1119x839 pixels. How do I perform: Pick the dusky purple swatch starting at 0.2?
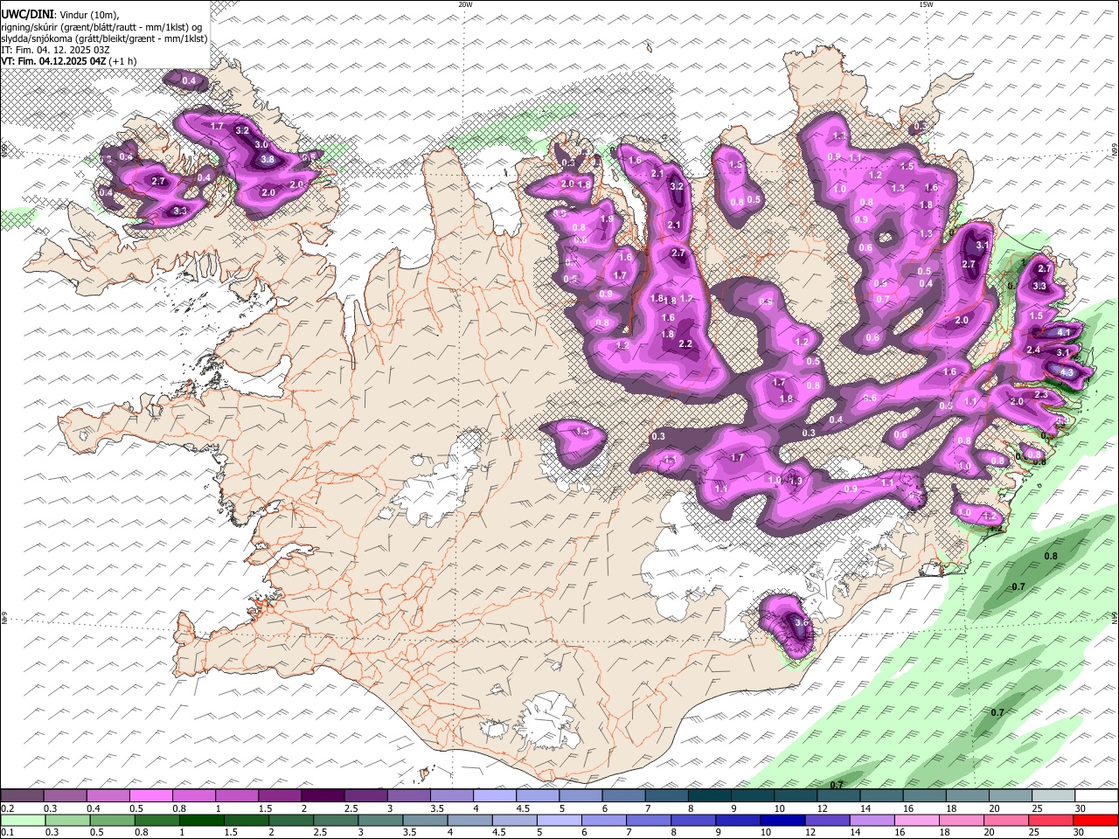point(22,796)
